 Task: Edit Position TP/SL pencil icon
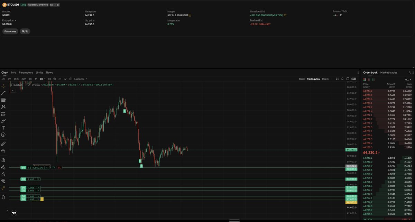tap(341, 15)
